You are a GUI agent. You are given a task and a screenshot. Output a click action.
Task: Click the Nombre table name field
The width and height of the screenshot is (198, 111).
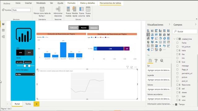click(x=21, y=10)
